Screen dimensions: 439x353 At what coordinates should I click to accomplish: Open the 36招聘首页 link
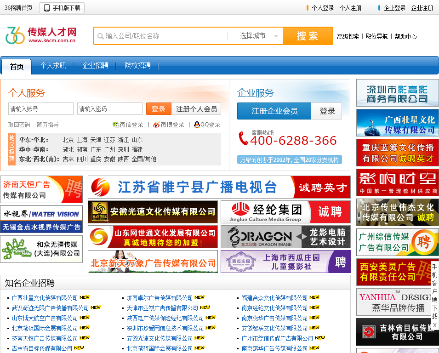(x=18, y=8)
